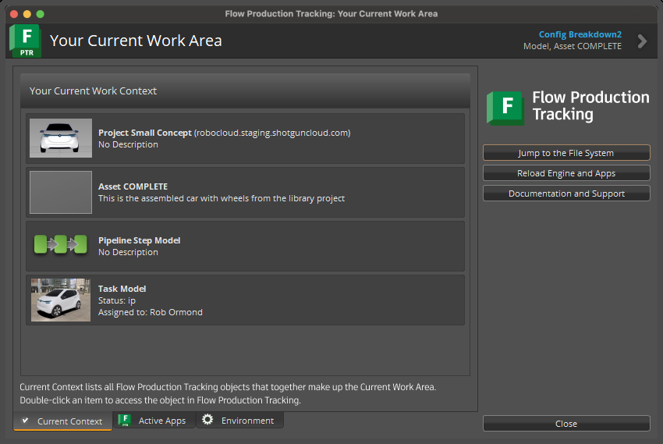Click the 'Your Current Work Area' heading
Image resolution: width=663 pixels, height=444 pixels.
pos(136,41)
